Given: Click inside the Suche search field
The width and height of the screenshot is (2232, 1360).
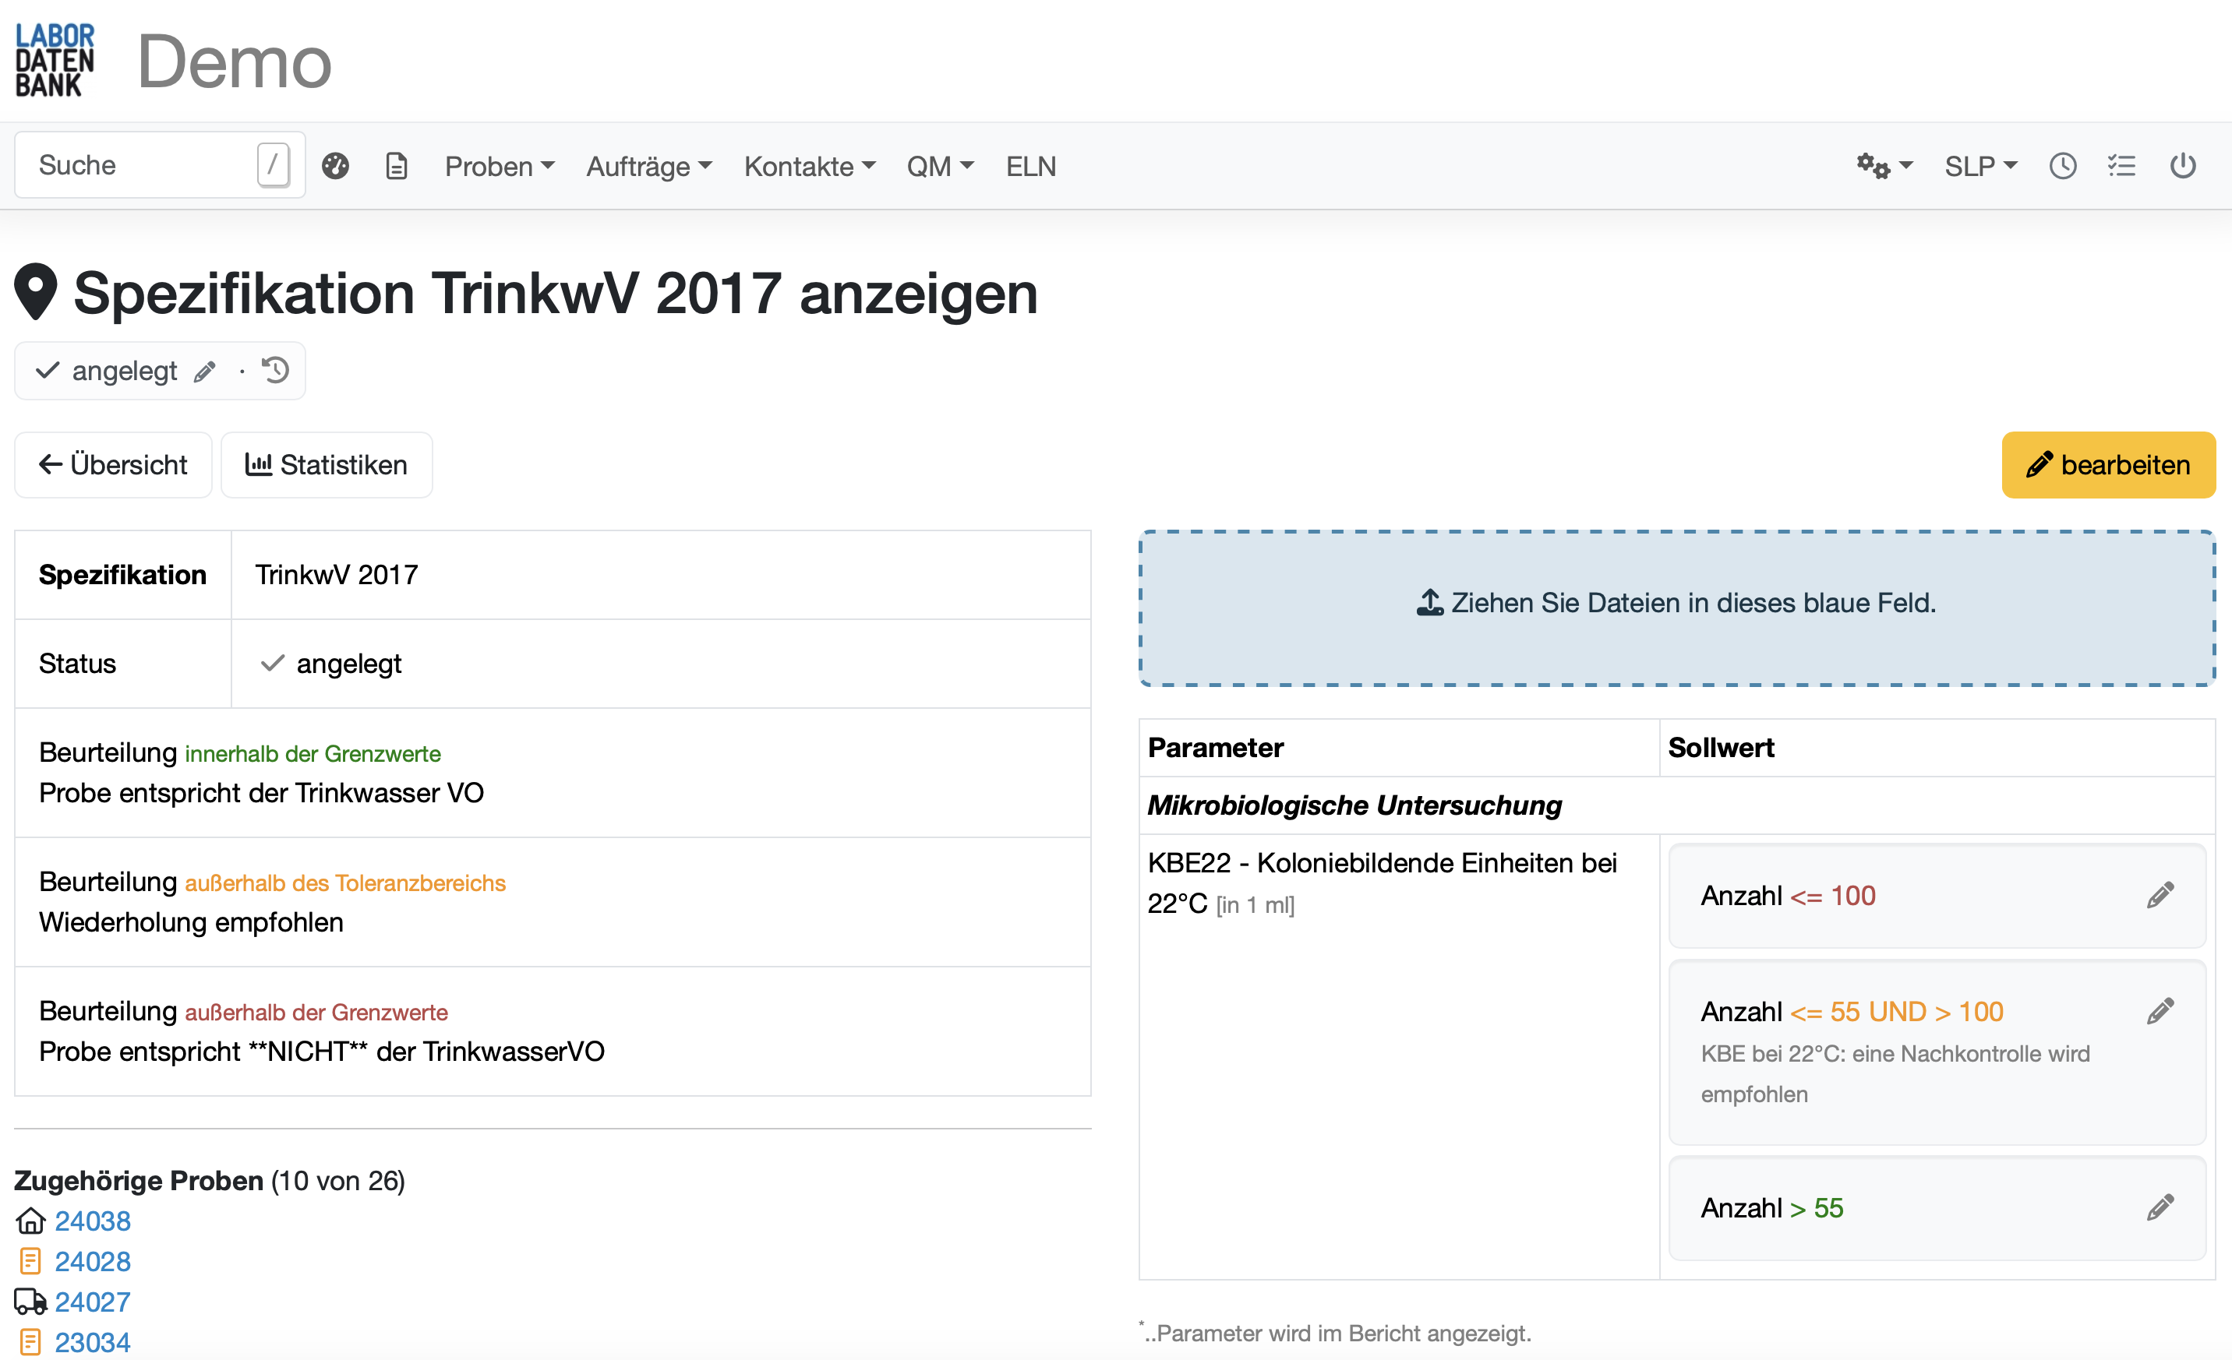Looking at the screenshot, I should [136, 165].
